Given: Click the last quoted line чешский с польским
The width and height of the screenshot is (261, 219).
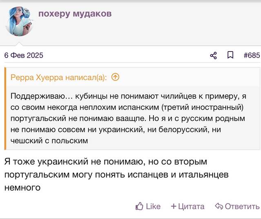Looking at the screenshot, I should pyautogui.click(x=49, y=141).
